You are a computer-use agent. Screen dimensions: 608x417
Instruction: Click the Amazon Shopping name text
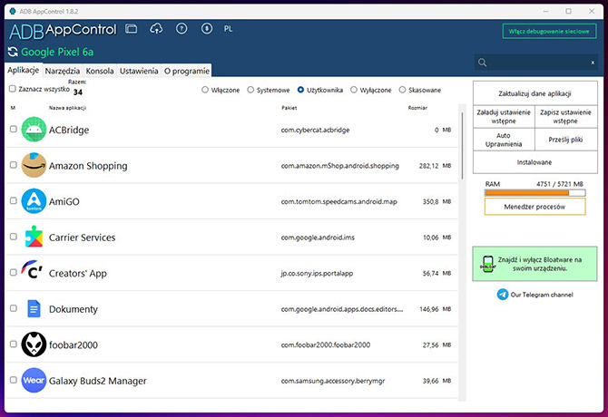pos(88,166)
